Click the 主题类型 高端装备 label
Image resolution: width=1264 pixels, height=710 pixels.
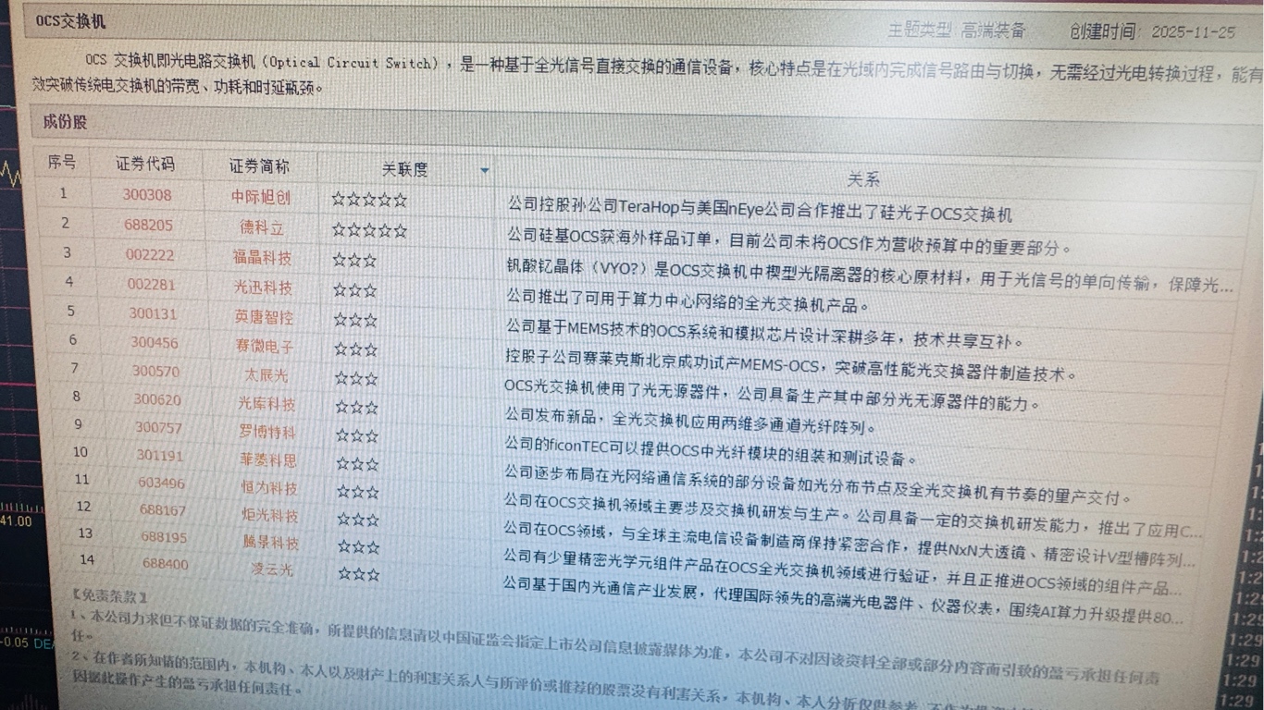(x=957, y=31)
